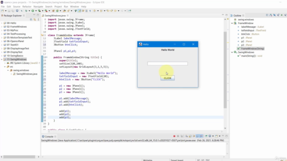The image size is (287, 161).
Task: Select FrameWindow(String) constructor in Outline
Action: 252,49
